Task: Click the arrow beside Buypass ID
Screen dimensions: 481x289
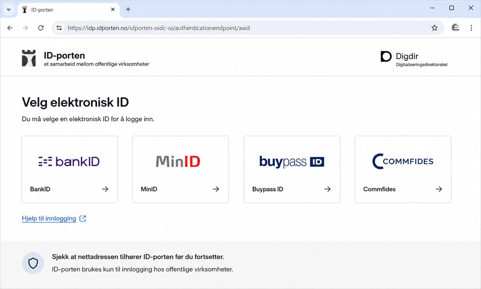Action: click(x=327, y=189)
